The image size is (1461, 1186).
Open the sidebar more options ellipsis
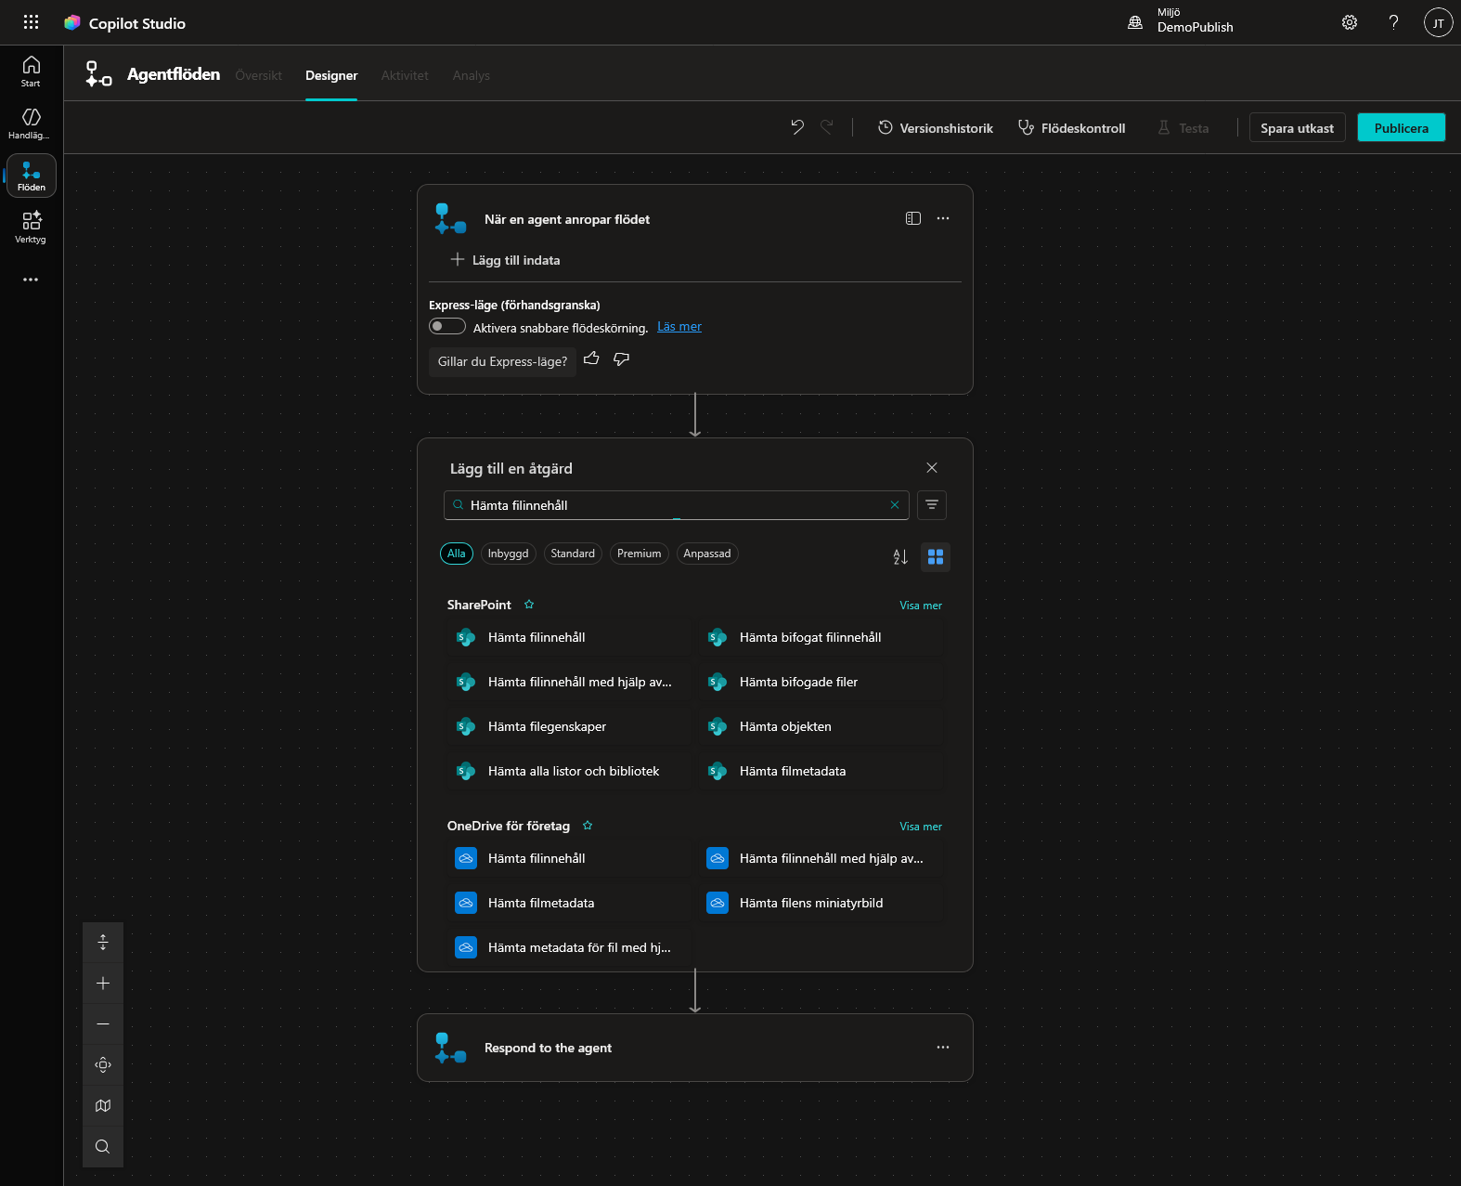pyautogui.click(x=31, y=280)
